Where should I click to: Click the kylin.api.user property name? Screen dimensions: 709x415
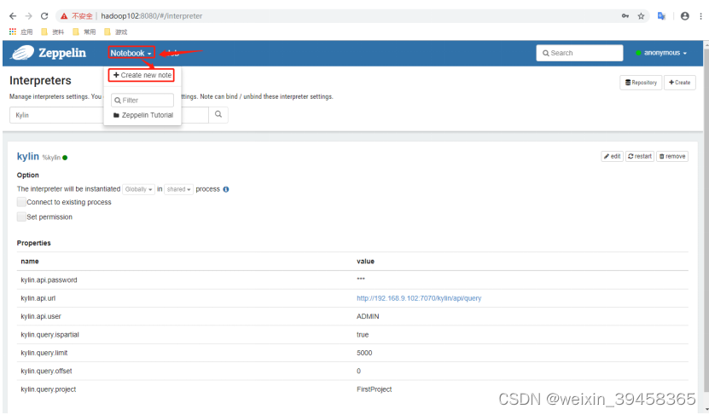click(41, 316)
